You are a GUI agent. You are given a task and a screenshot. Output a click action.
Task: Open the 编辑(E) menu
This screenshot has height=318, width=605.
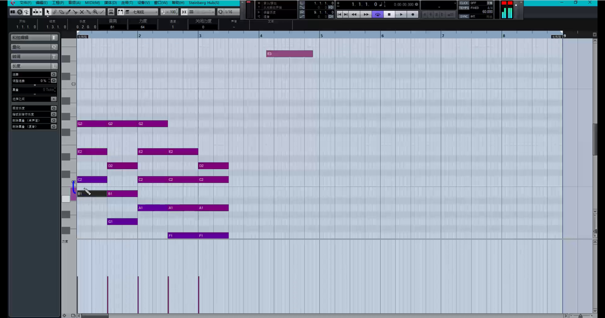[x=42, y=3]
